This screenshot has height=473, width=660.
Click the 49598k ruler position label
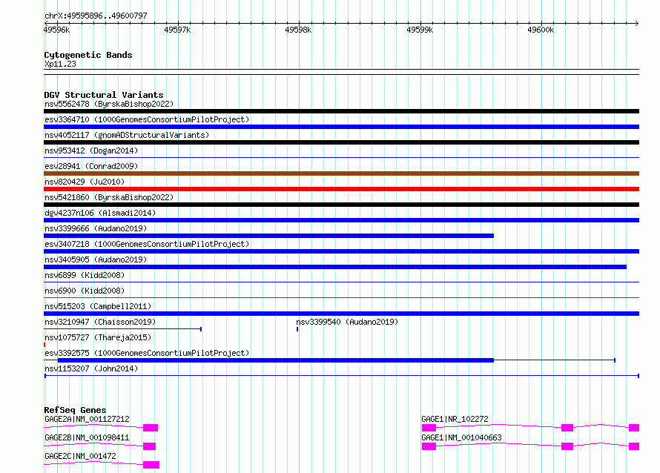coord(298,30)
